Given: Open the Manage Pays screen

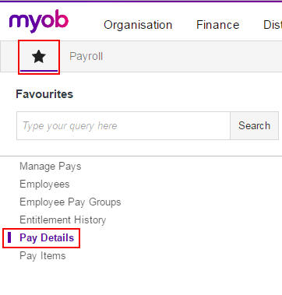Looking at the screenshot, I should pyautogui.click(x=51, y=167).
